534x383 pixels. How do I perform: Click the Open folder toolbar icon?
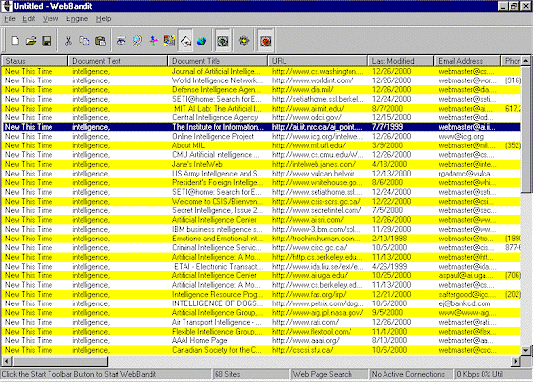click(x=31, y=41)
